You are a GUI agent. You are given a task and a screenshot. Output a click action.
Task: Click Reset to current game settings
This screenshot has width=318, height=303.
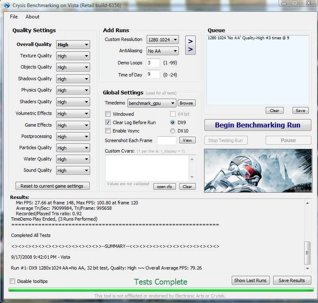pos(52,186)
